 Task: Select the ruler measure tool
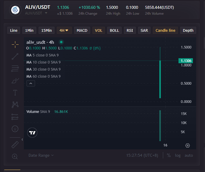[x=15, y=145]
